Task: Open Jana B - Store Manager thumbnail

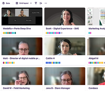Action: coord(65,76)
